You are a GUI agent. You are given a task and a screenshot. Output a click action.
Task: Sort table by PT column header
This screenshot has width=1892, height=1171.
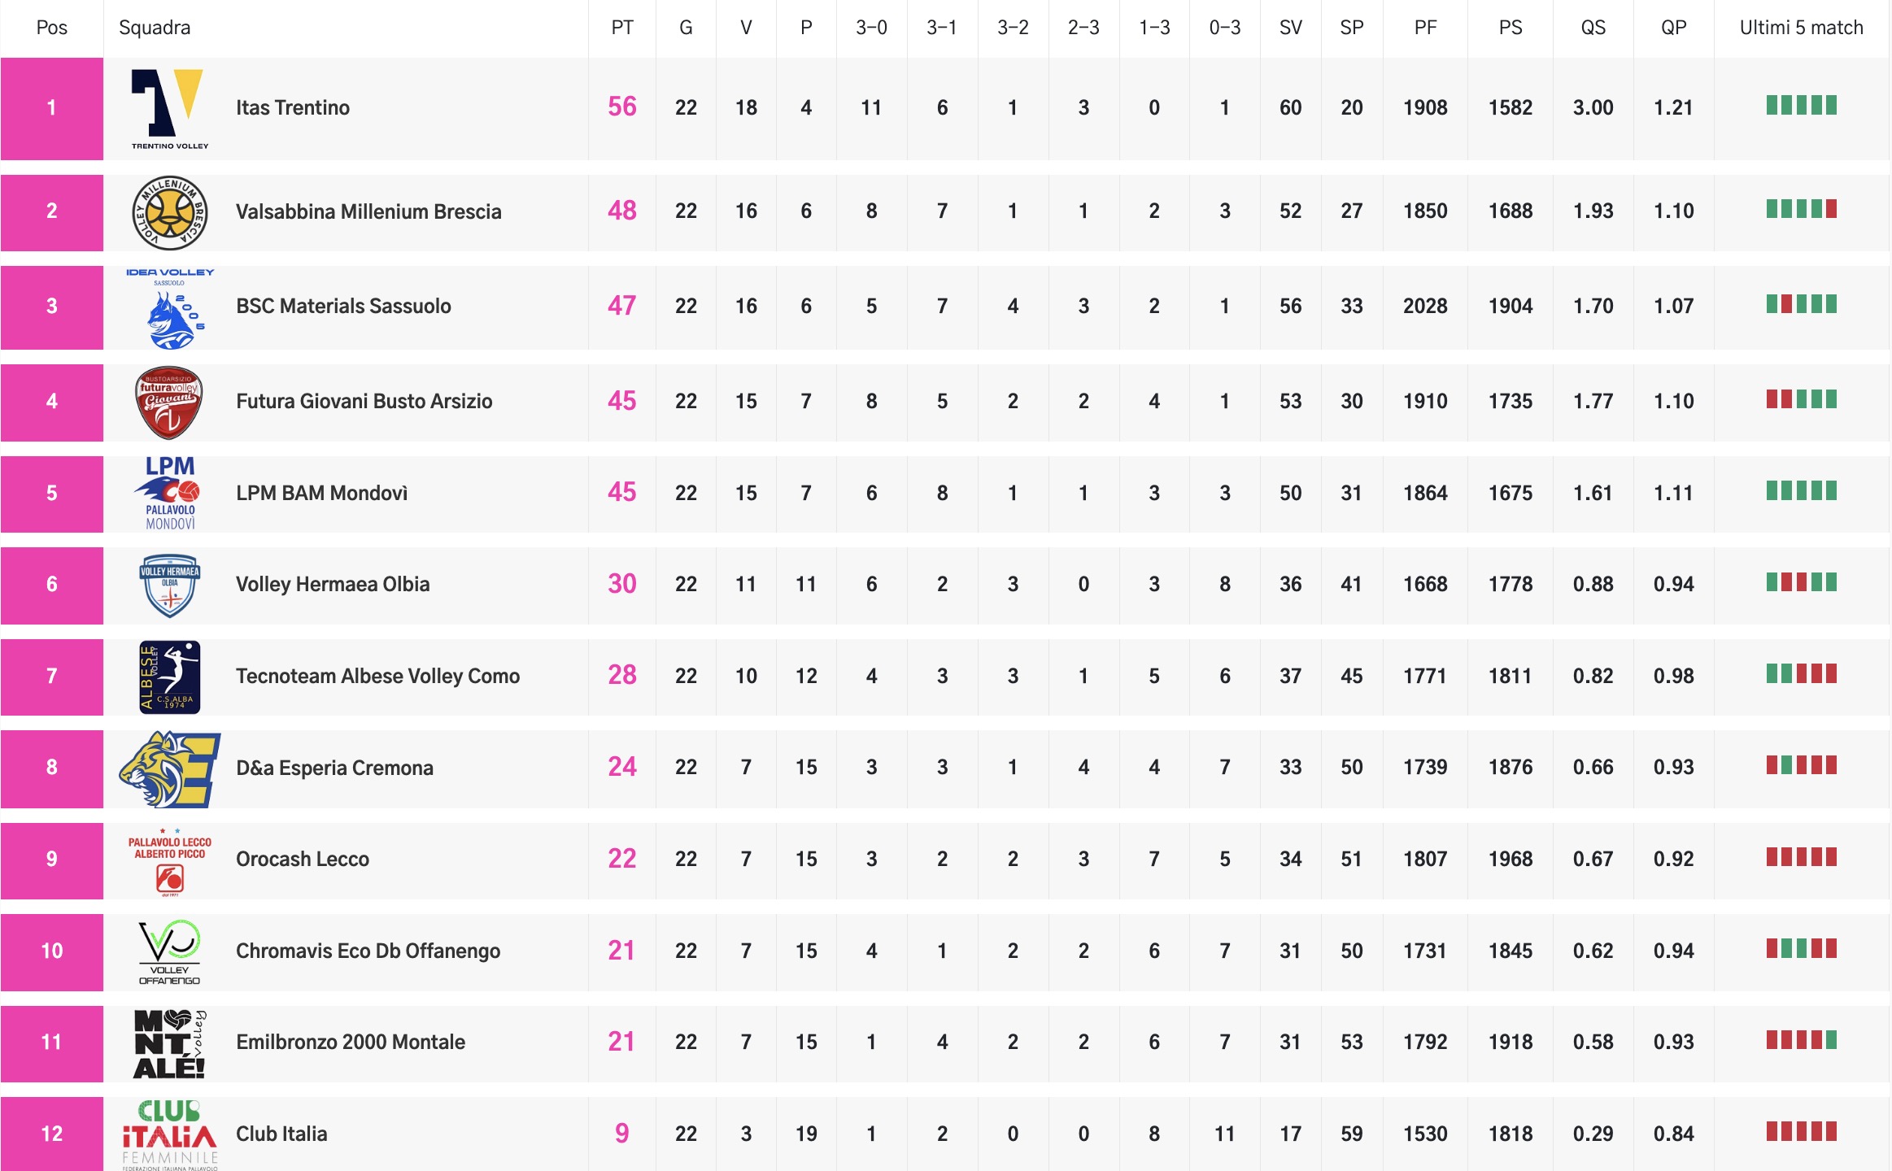click(621, 28)
